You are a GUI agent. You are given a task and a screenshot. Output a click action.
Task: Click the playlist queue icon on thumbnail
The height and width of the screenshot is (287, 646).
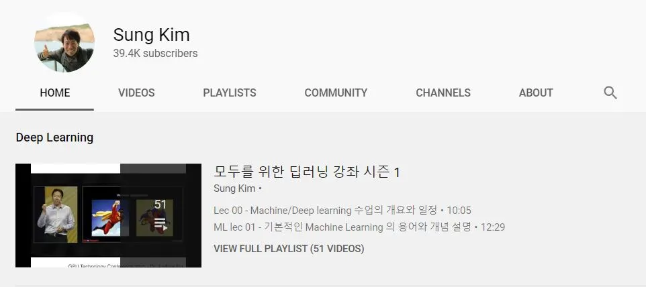click(160, 224)
